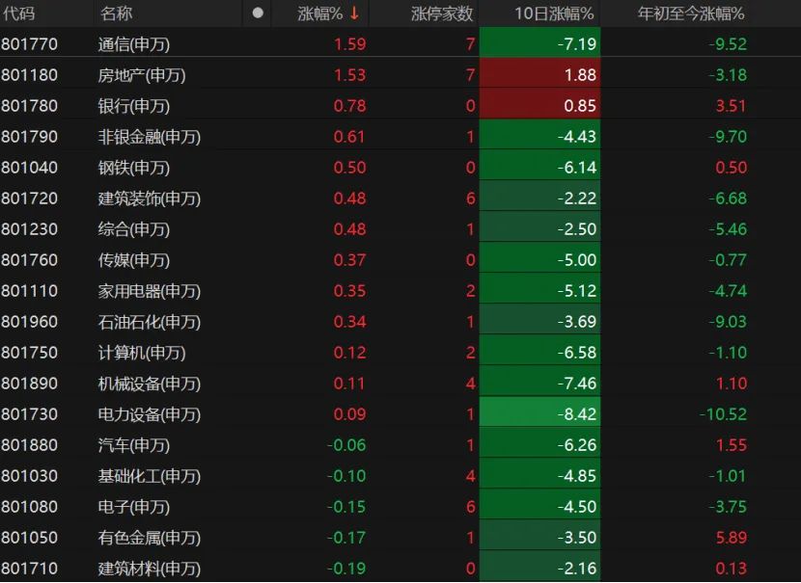801x583 pixels.
Task: Click the 名称 column header
Action: [x=117, y=13]
